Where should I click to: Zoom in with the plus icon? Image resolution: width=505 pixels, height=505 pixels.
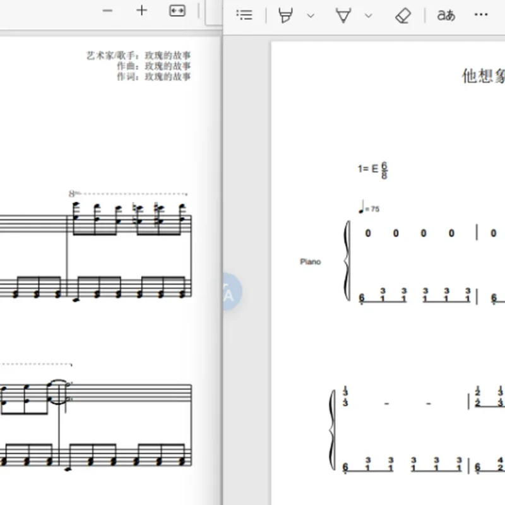(141, 11)
